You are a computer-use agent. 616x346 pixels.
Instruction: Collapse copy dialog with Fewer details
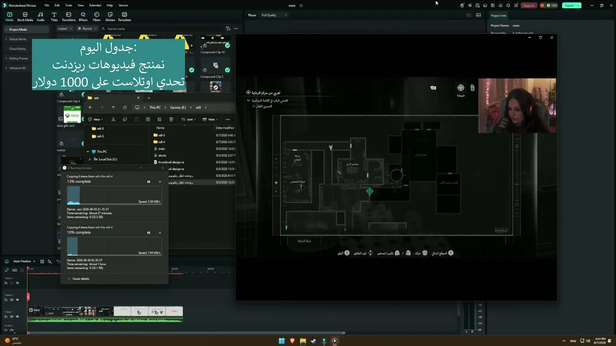point(78,279)
